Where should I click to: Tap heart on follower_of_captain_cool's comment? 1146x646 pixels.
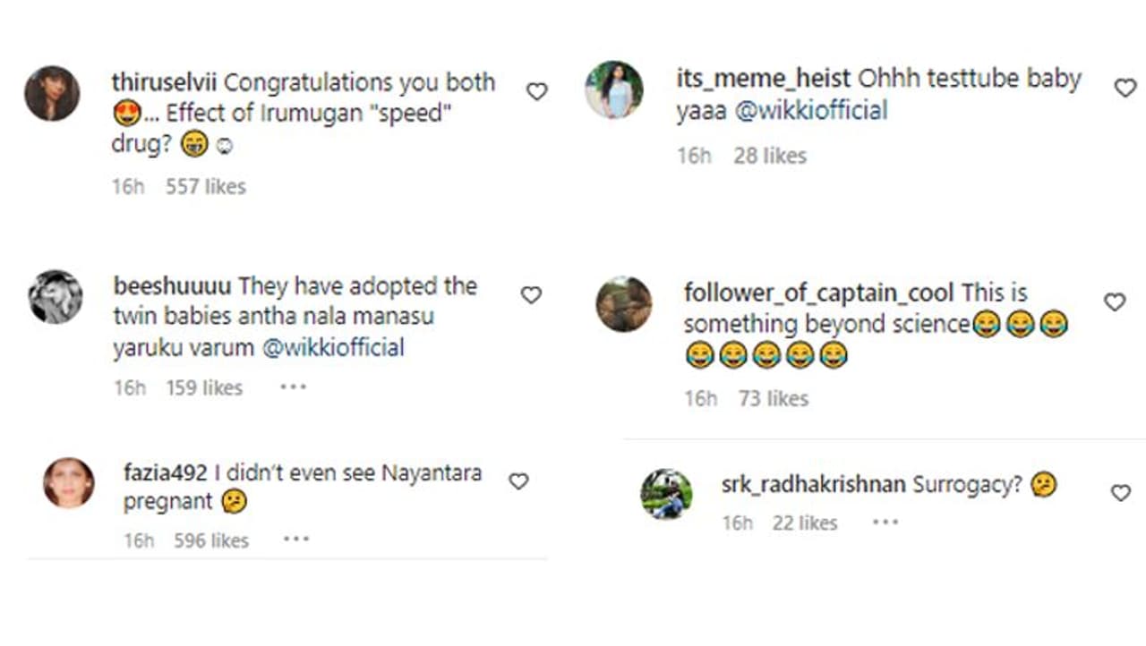pos(1114,302)
